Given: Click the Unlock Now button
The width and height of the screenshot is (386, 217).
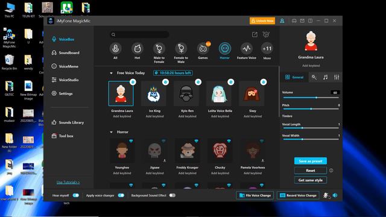Looking at the screenshot, I should coord(262,21).
